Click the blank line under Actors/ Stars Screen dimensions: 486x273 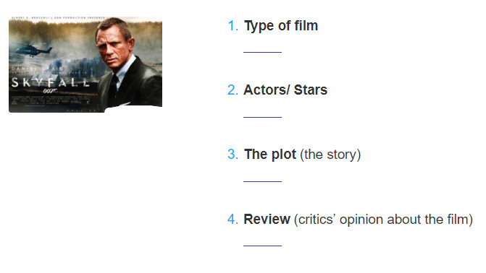click(262, 117)
